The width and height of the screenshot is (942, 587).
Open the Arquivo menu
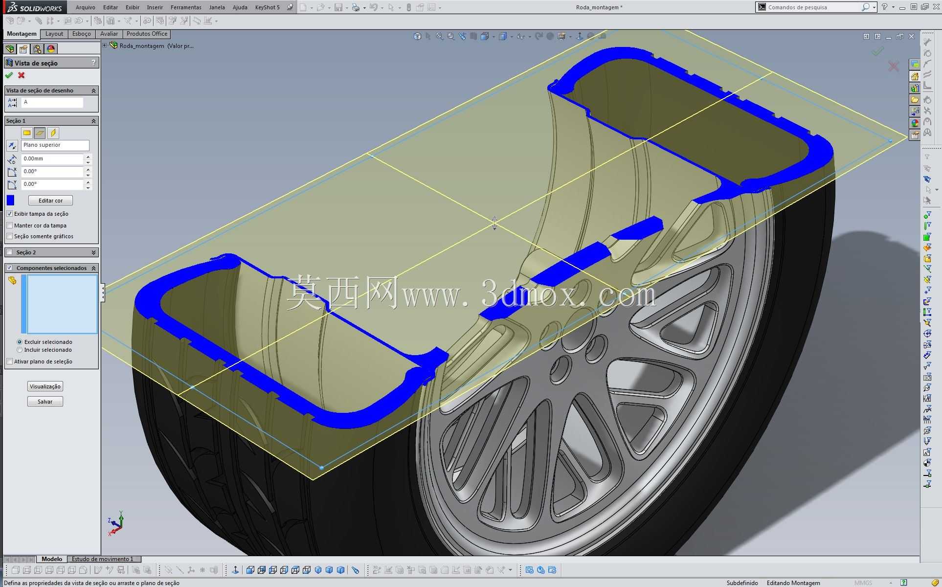pyautogui.click(x=86, y=7)
